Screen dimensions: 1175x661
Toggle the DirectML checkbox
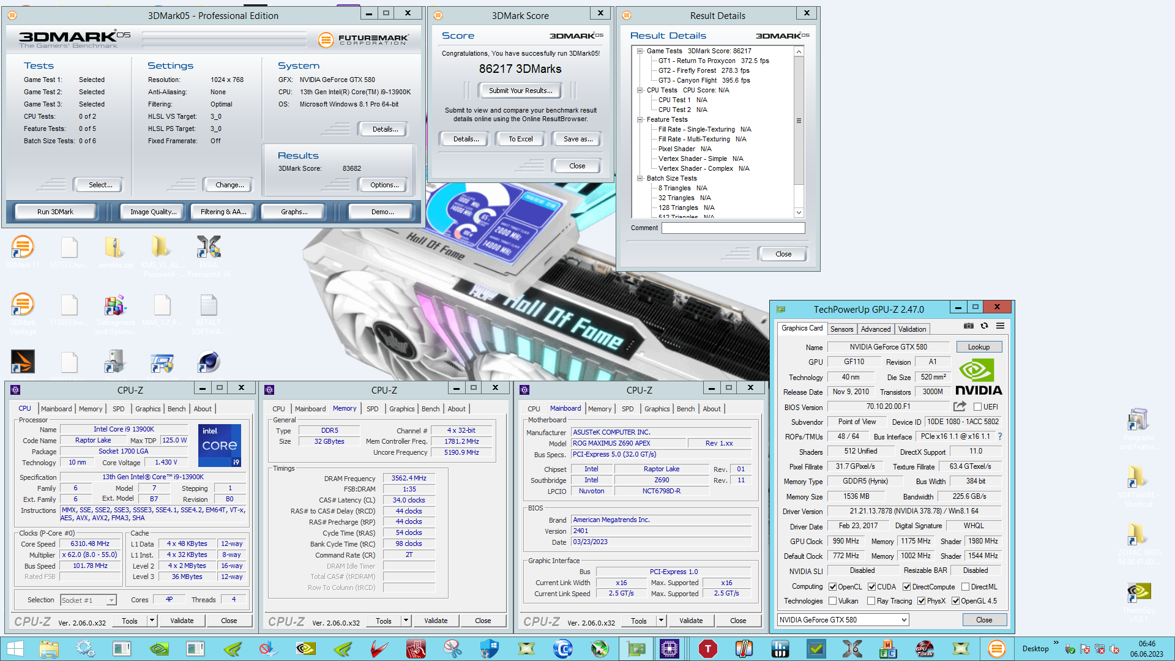pyautogui.click(x=965, y=587)
